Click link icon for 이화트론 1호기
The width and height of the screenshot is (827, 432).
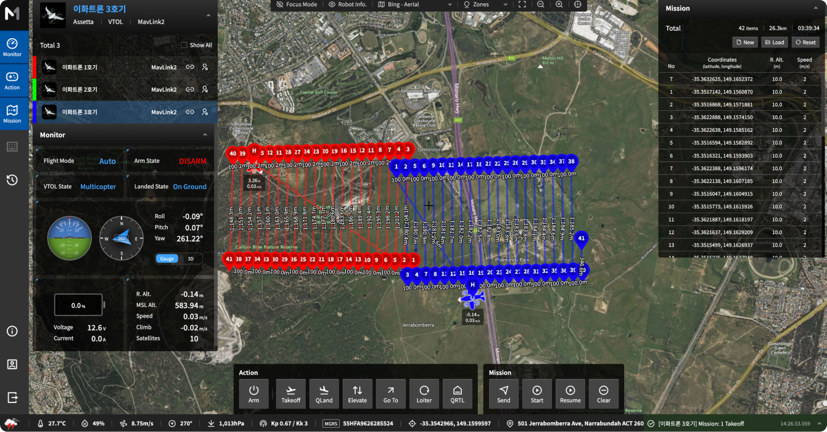[x=190, y=67]
